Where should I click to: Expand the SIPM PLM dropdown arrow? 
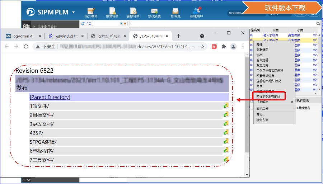[73, 12]
